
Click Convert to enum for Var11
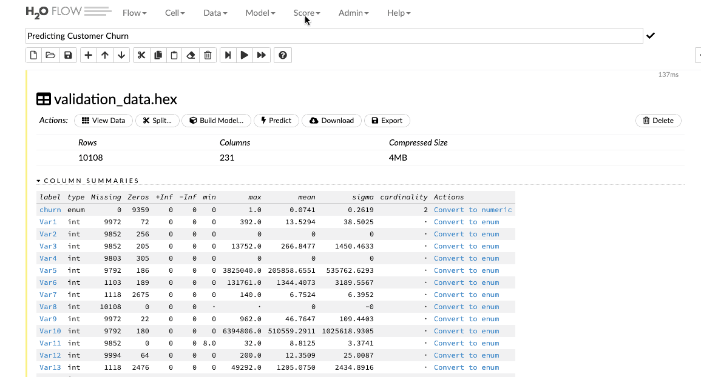point(466,343)
